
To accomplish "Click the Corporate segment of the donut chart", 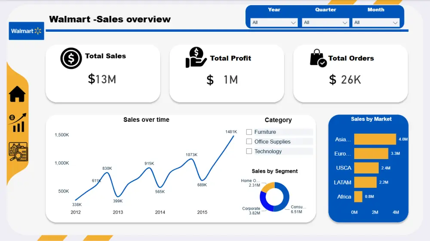I will tap(264, 201).
